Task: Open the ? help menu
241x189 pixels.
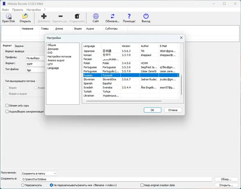Action: coord(45,10)
